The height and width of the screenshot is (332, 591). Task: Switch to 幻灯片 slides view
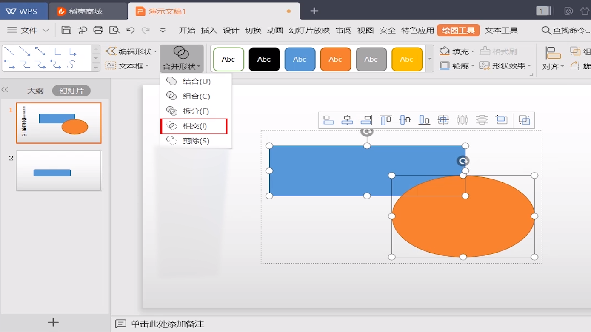(x=71, y=91)
